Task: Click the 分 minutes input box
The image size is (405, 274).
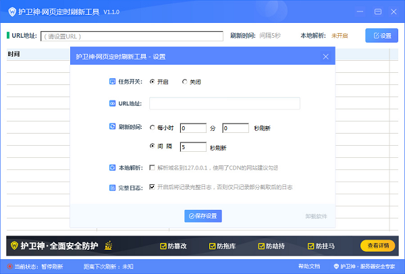Action: (193, 128)
